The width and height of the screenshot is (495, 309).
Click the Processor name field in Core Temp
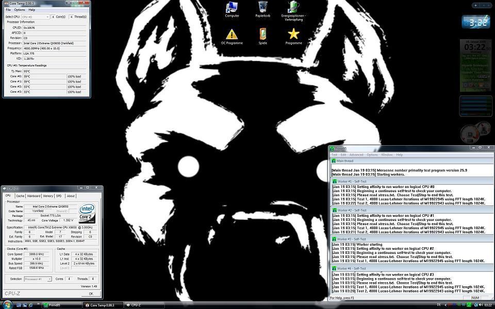[x=54, y=43]
